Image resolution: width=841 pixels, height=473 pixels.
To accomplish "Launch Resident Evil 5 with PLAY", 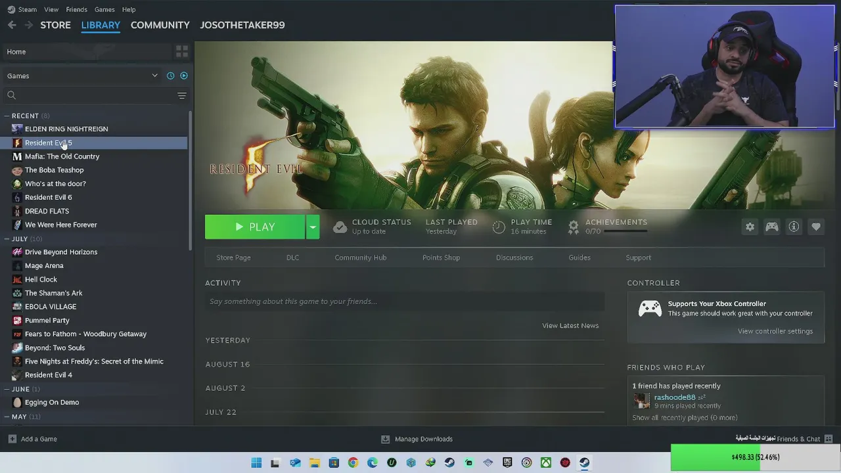I will [x=255, y=227].
